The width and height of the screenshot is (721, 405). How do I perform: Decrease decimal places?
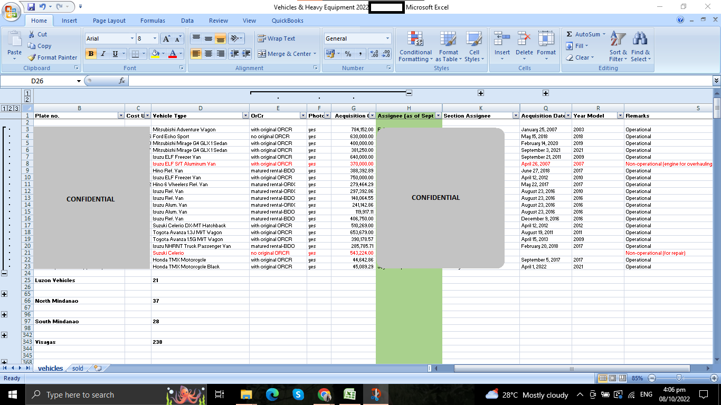pyautogui.click(x=386, y=54)
